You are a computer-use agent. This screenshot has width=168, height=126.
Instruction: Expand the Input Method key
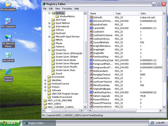coord(49,23)
